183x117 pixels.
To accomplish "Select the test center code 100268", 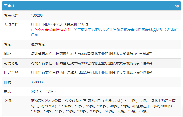I will coord(37,15).
